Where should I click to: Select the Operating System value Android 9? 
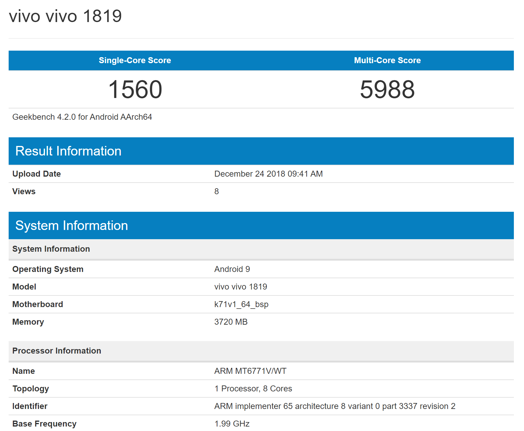pos(232,269)
